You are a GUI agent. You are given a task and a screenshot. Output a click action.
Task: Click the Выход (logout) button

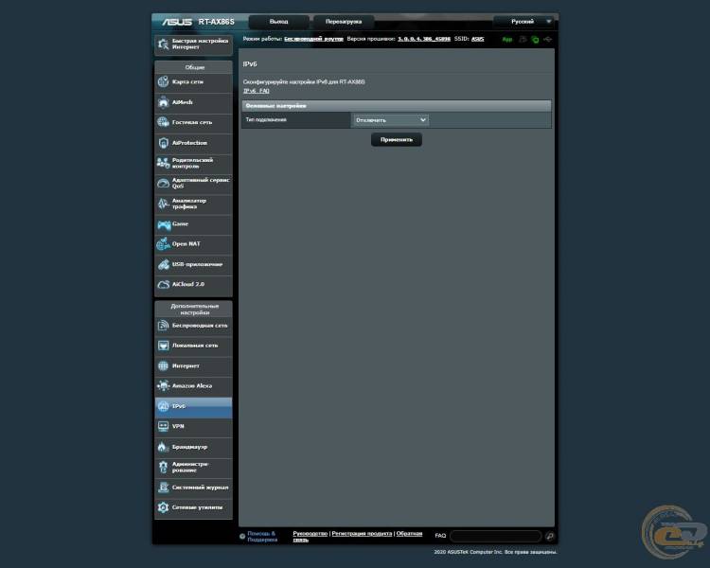tap(279, 21)
